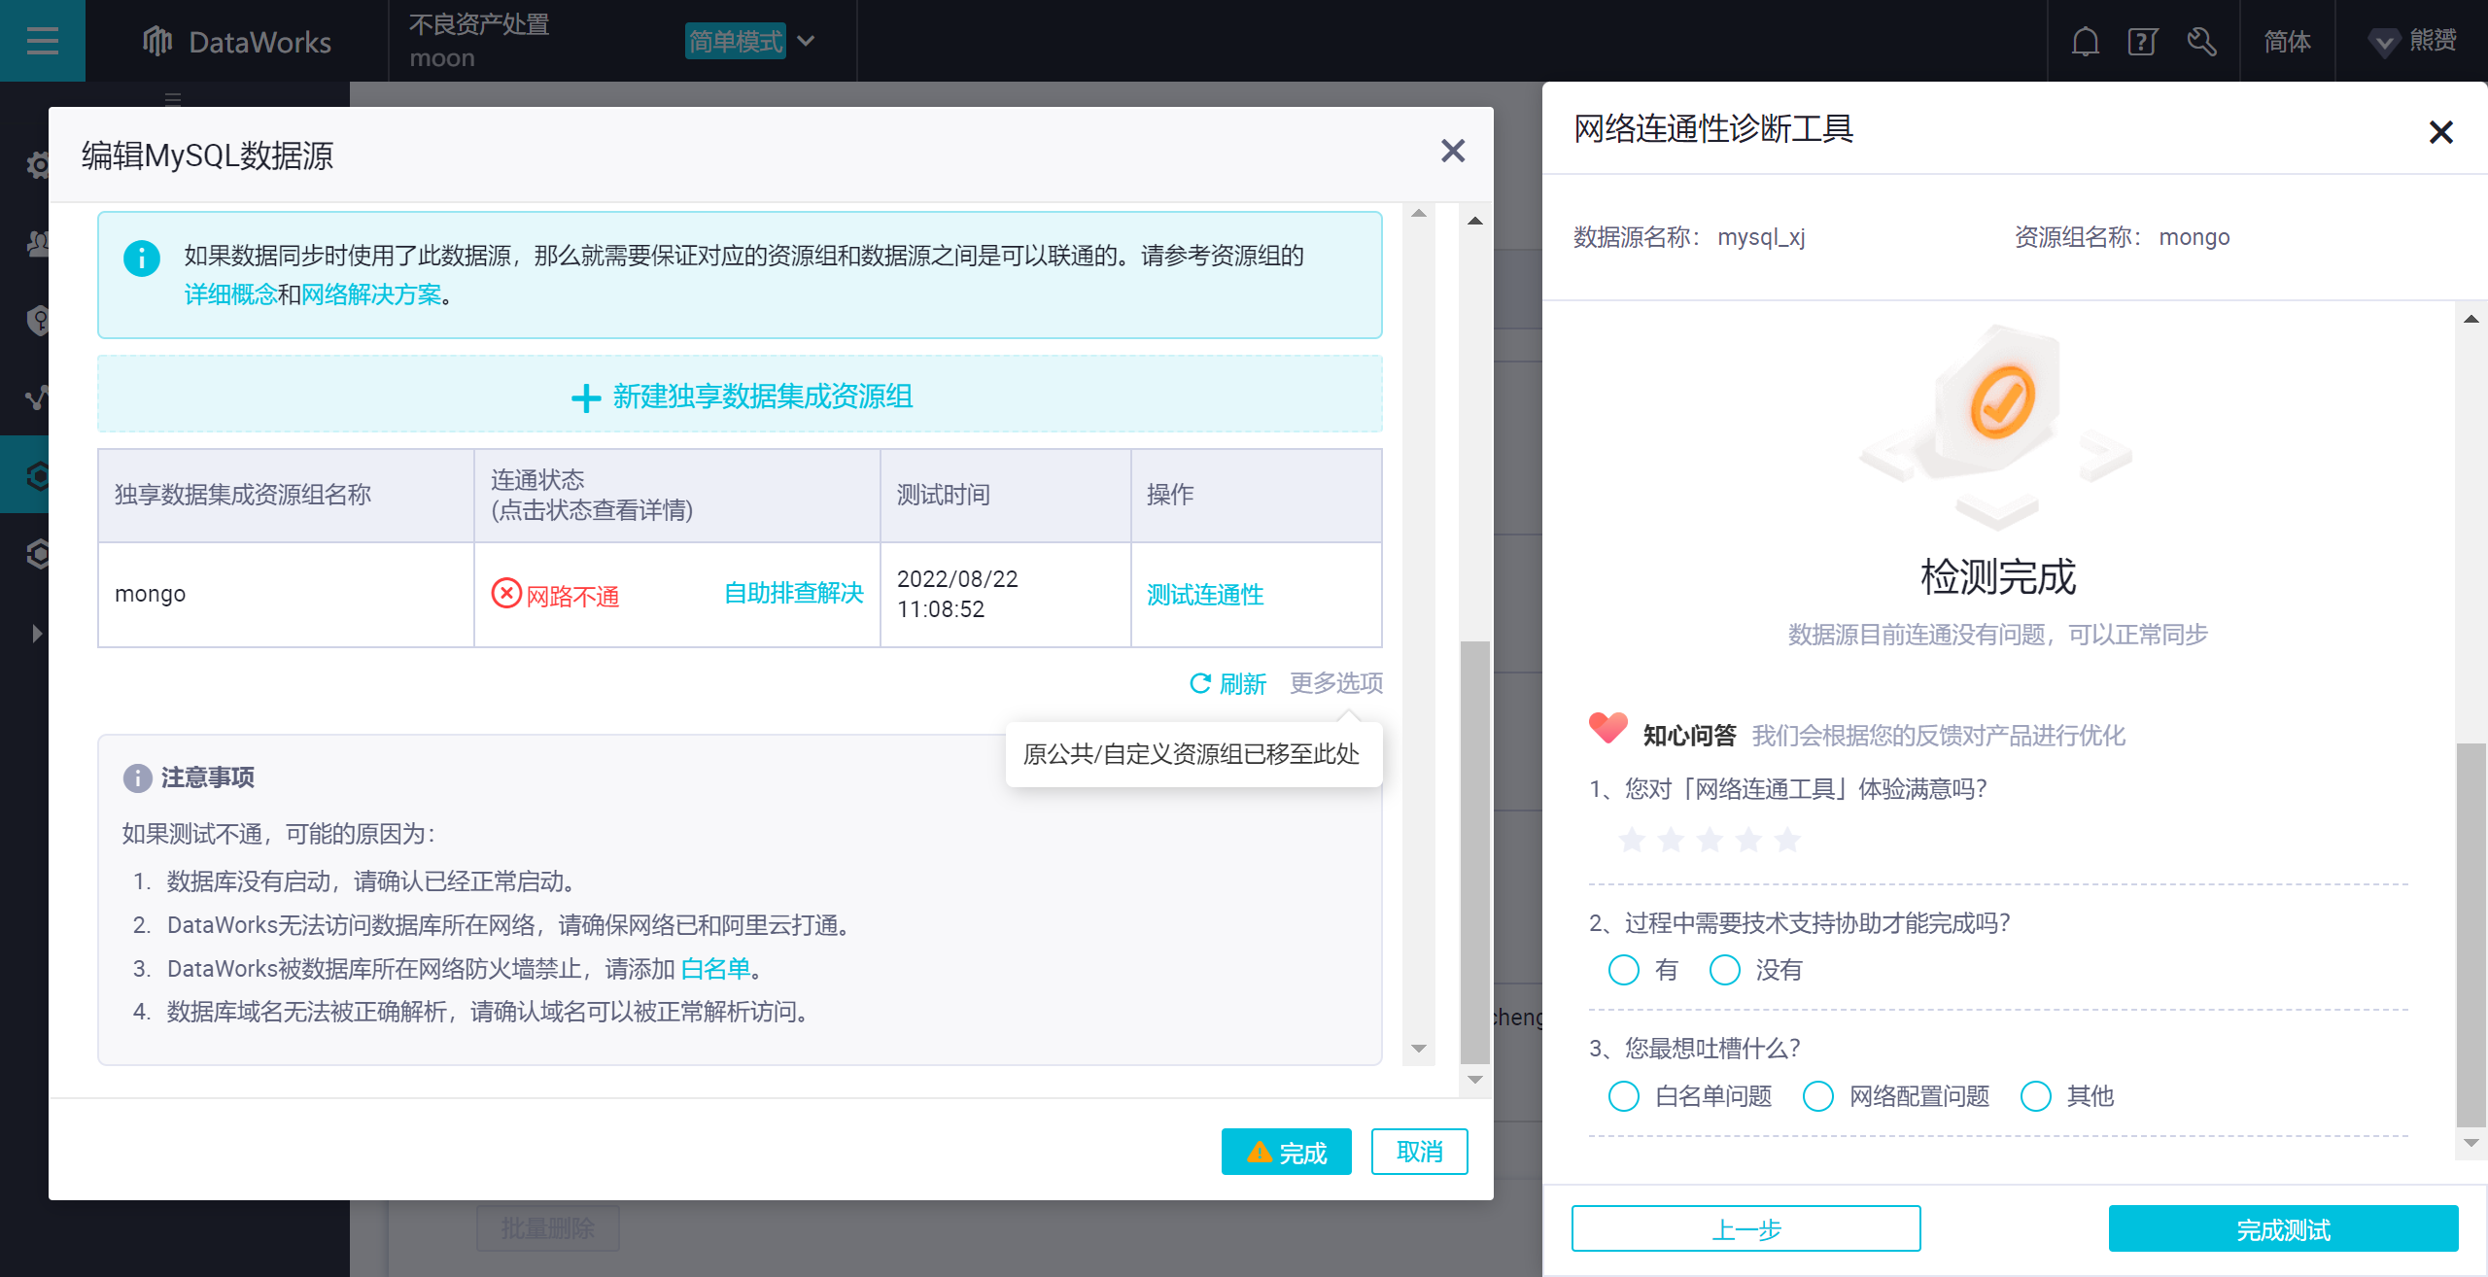Open the hamburger main menu

[42, 41]
